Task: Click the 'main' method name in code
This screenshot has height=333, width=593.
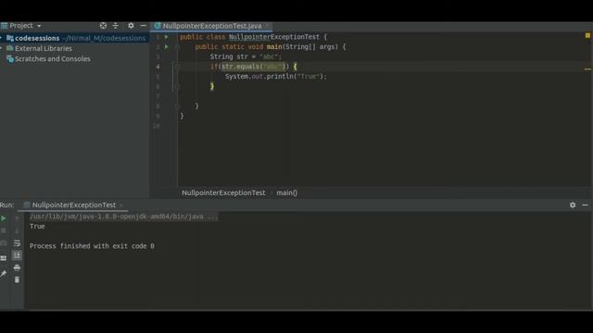Action: [274, 47]
